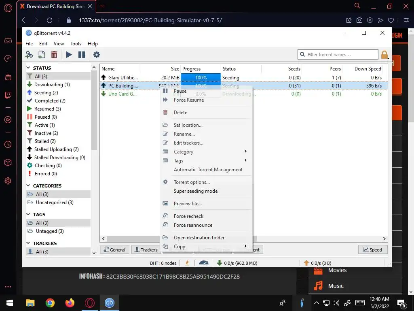This screenshot has height=311, width=414.
Task: Open Opera sidebar settings gear
Action: 8,181
